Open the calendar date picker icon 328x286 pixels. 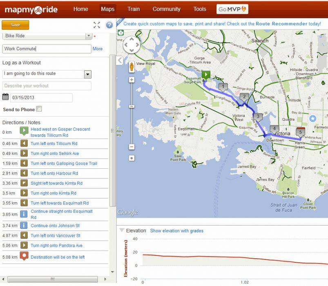(x=6, y=97)
